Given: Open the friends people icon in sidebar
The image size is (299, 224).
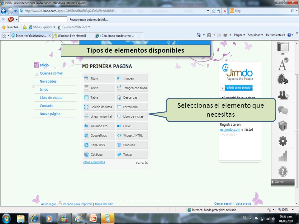Looking at the screenshot, I should pyautogui.click(x=283, y=95).
